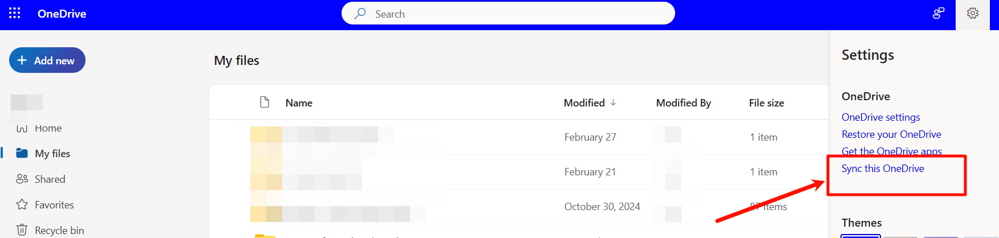Sort by the Modified column arrow
The image size is (999, 238).
[613, 102]
